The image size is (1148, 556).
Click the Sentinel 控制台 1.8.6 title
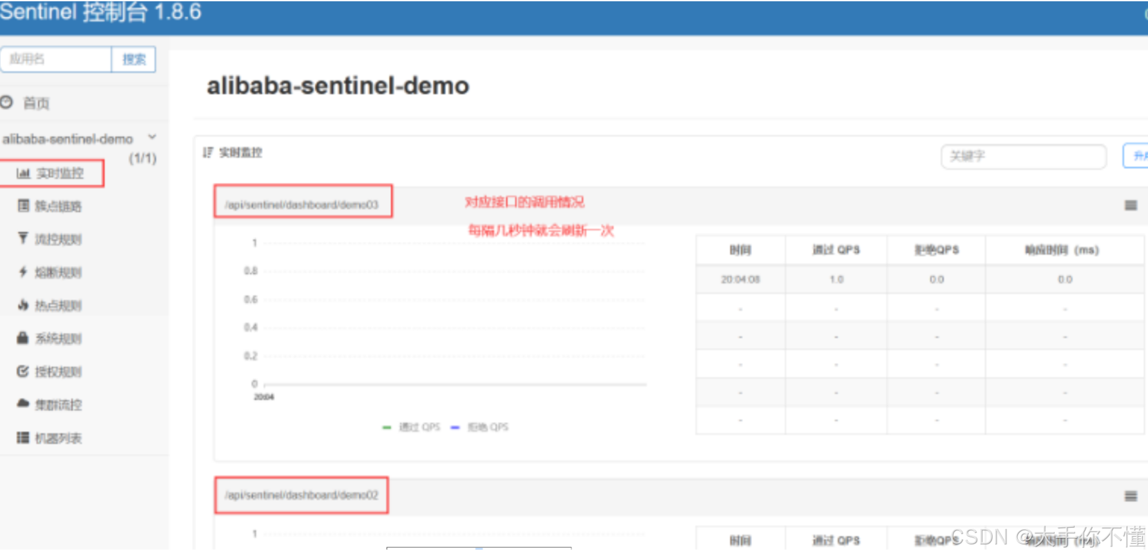100,13
